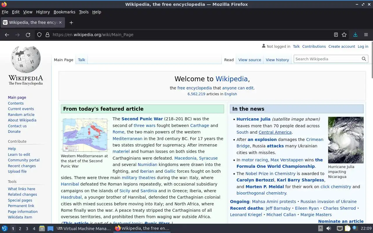Open the History menu
The image size is (373, 233).
point(43,12)
